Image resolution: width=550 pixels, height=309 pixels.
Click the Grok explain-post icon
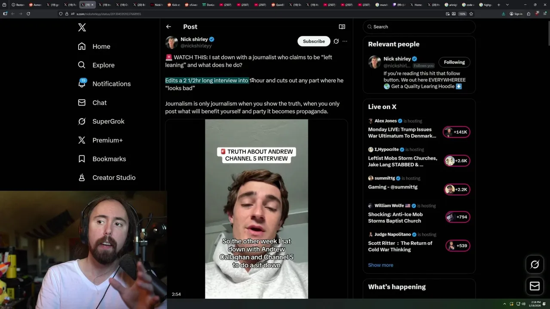pyautogui.click(x=336, y=41)
